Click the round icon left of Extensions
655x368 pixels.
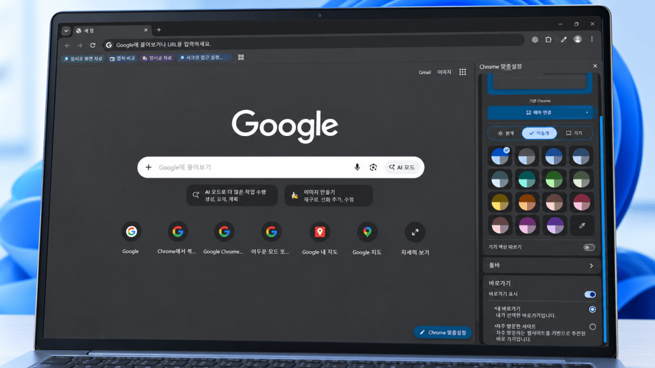pyautogui.click(x=535, y=40)
